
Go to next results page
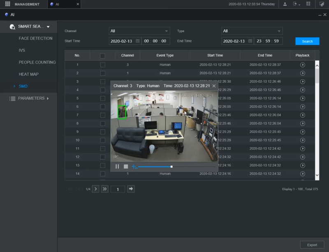pyautogui.click(x=95, y=189)
